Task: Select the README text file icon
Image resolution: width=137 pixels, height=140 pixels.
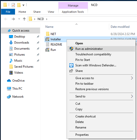Action: [48, 44]
